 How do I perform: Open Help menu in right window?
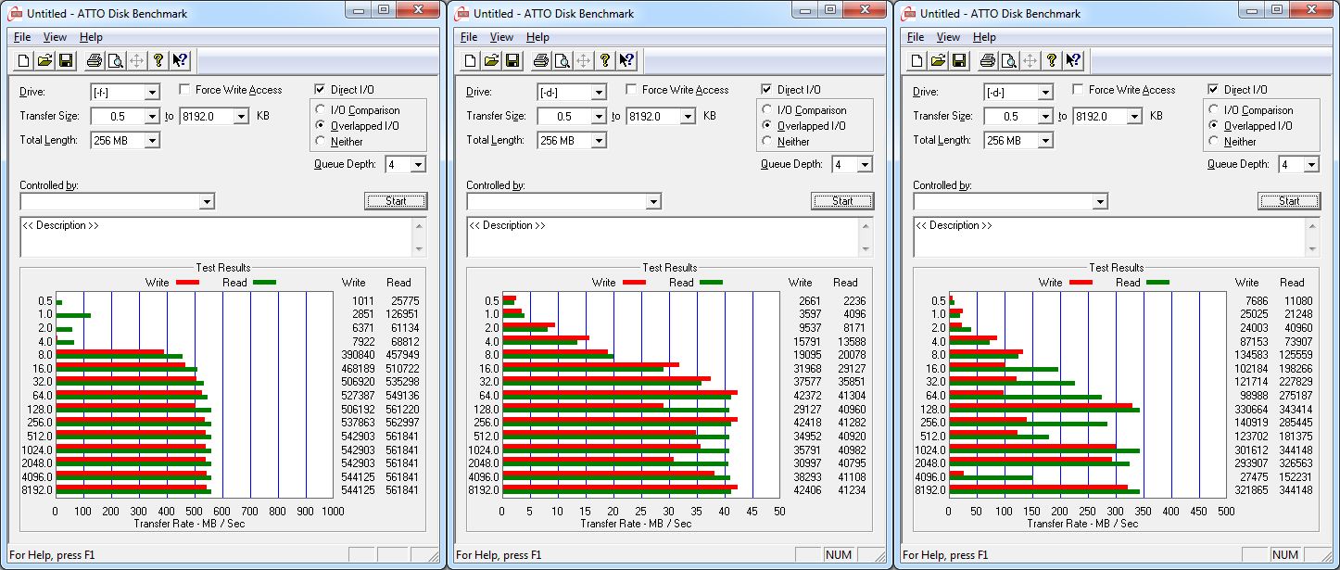click(x=984, y=37)
